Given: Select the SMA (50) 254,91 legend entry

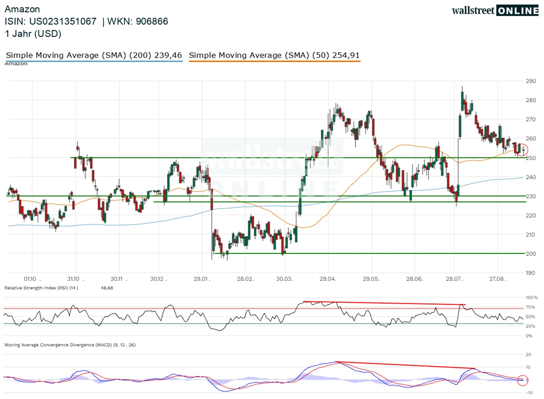Looking at the screenshot, I should (x=275, y=55).
